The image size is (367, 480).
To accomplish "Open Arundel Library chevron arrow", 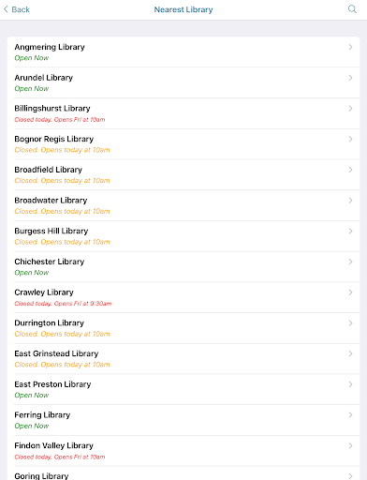I will [350, 78].
